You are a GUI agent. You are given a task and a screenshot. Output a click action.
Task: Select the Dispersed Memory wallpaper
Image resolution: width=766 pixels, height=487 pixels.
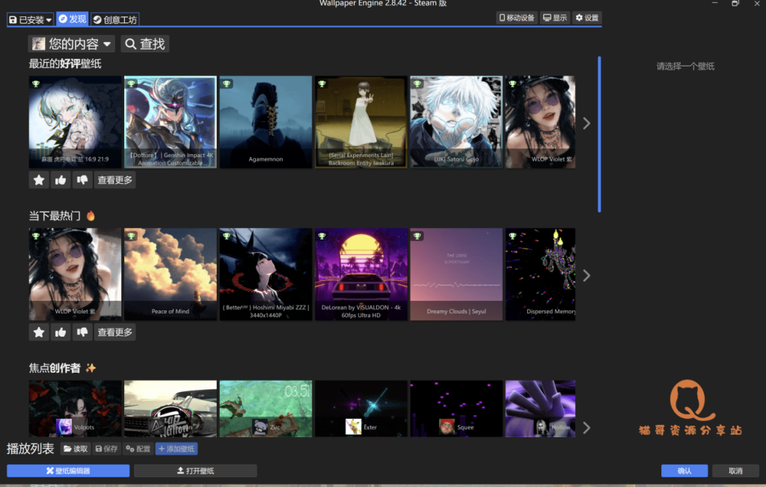(540, 275)
